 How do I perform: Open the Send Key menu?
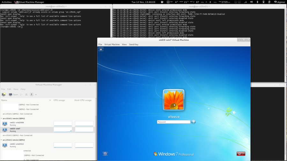point(134,44)
